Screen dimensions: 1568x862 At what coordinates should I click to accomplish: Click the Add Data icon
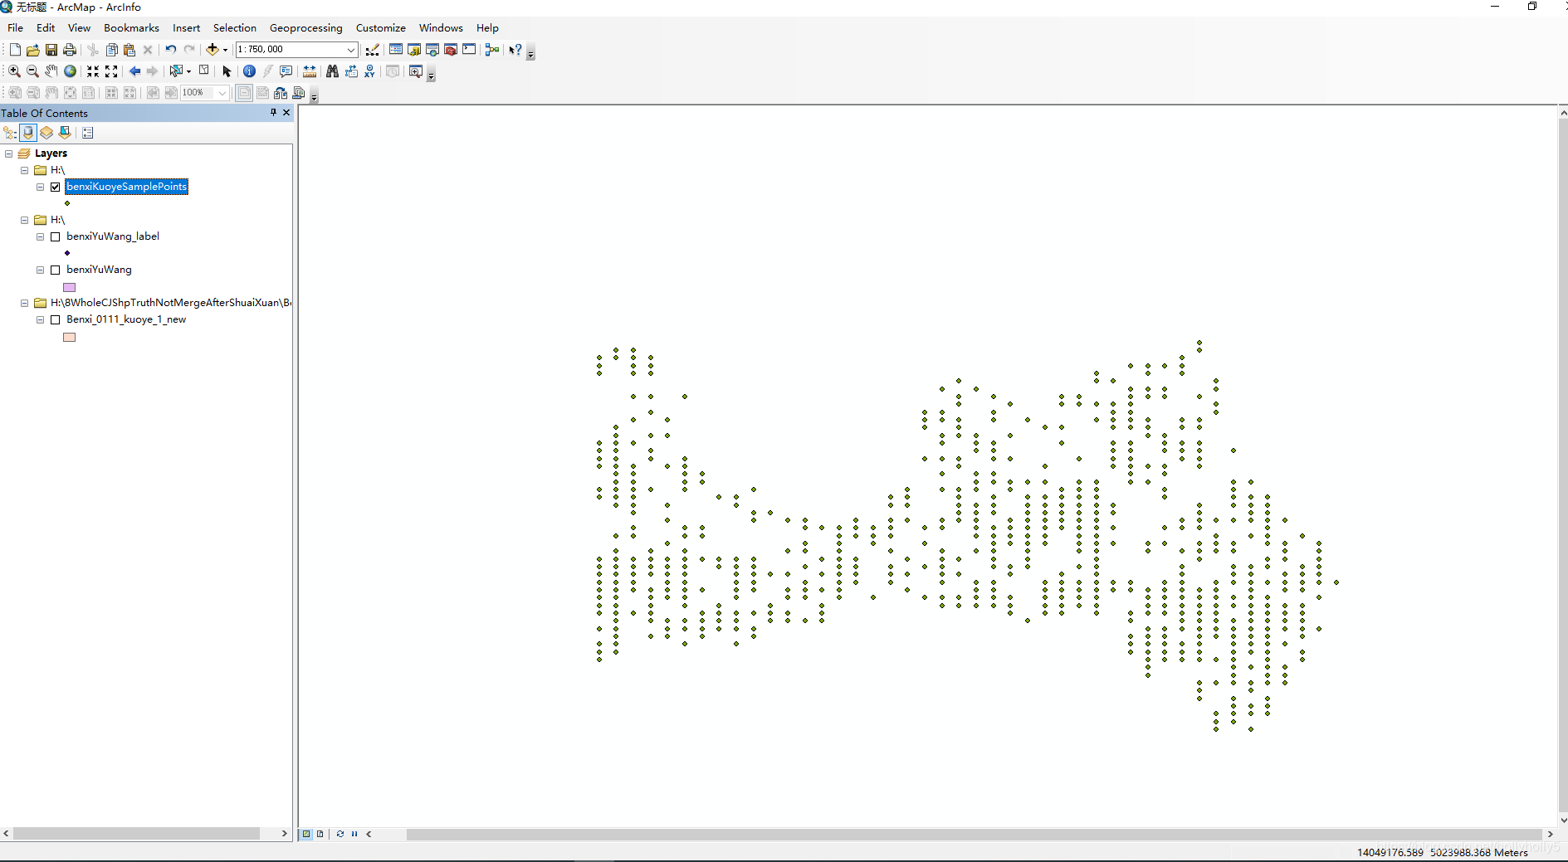[212, 50]
